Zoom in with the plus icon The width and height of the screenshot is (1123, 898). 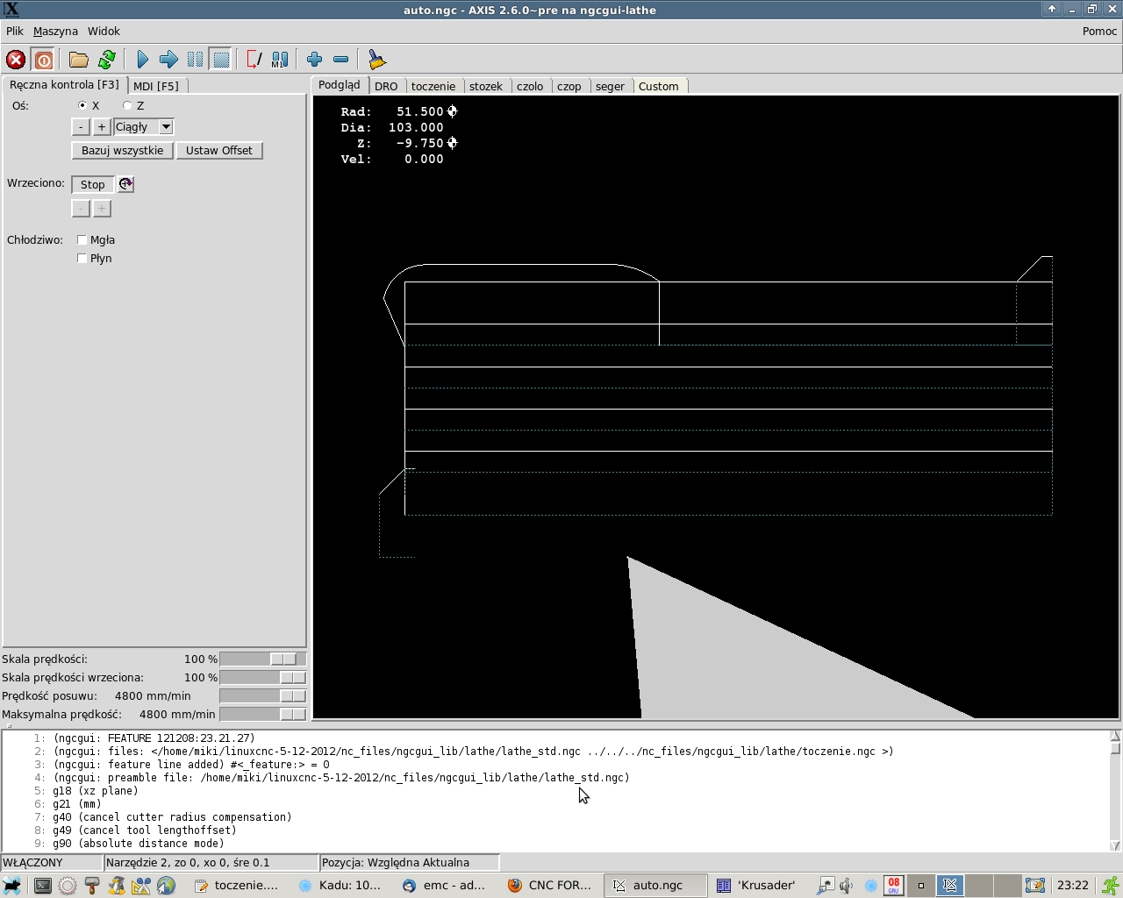point(315,60)
